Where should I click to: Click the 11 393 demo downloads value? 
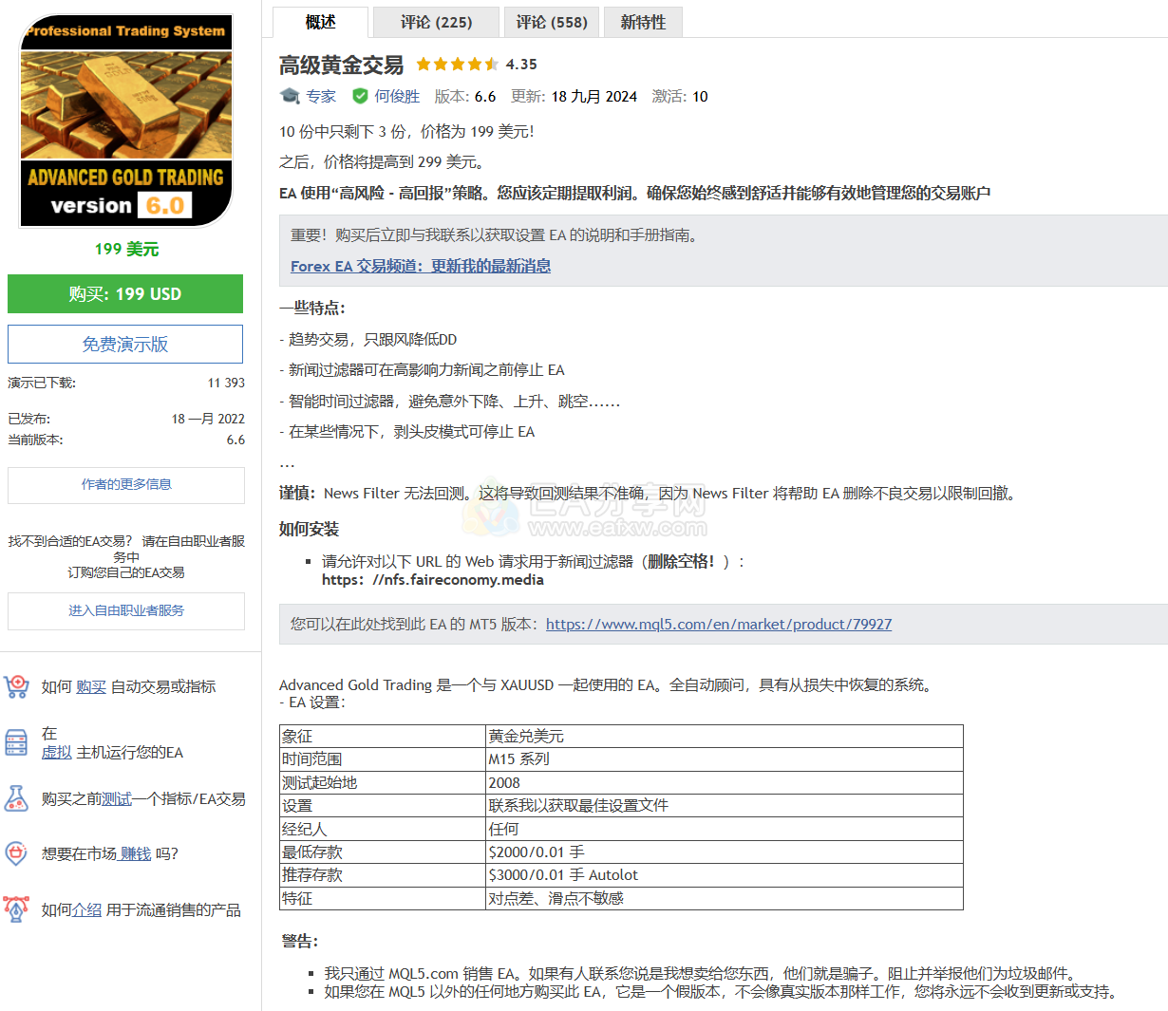(x=226, y=384)
